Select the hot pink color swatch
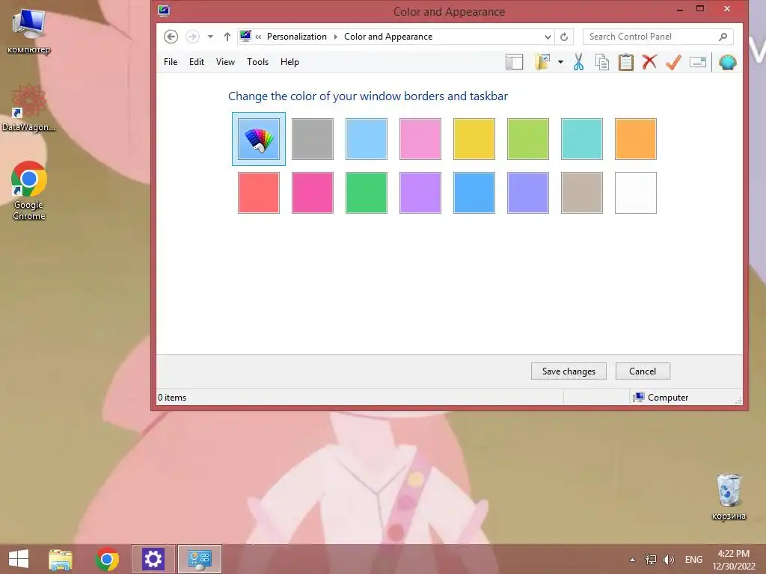The image size is (766, 574). click(313, 193)
